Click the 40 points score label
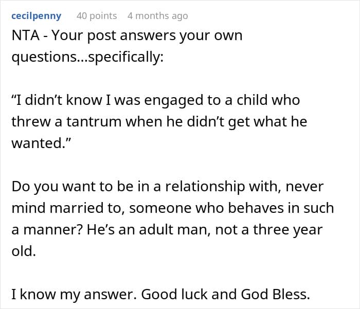Screen dimensions: 360x309 click(97, 16)
